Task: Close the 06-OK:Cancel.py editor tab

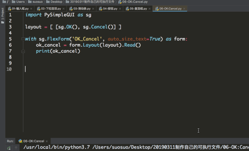Action: click(x=184, y=9)
